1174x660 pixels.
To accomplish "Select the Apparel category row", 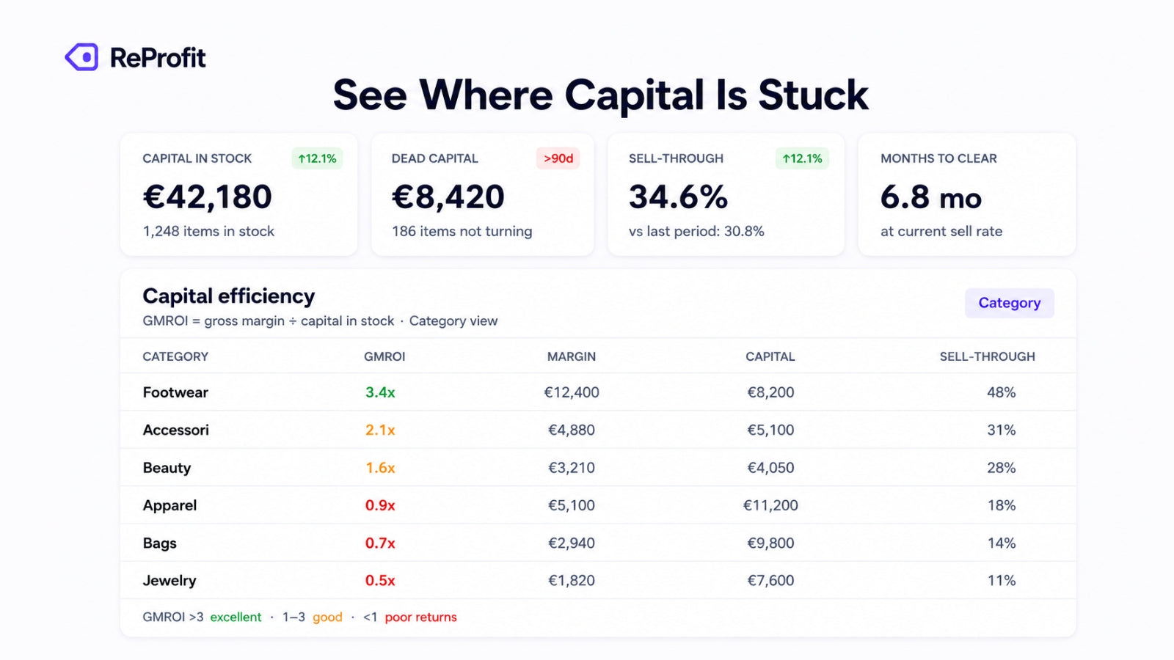I will click(x=598, y=505).
